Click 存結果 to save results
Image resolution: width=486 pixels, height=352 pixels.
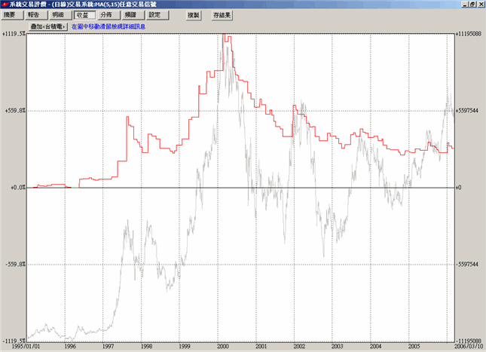pos(223,14)
